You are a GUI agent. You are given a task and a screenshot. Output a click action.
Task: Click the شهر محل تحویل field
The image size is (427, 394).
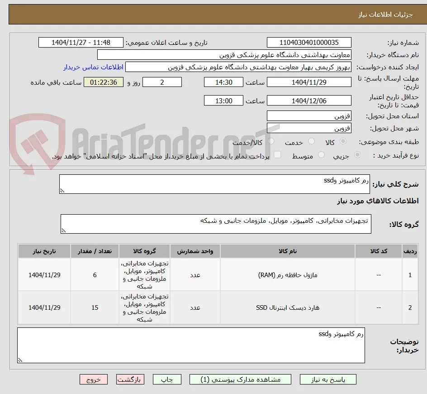click(309, 128)
